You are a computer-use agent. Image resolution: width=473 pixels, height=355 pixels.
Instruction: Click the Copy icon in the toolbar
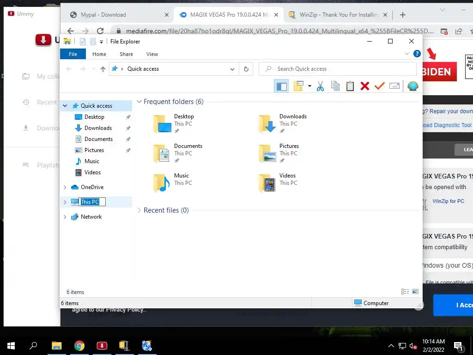point(335,86)
